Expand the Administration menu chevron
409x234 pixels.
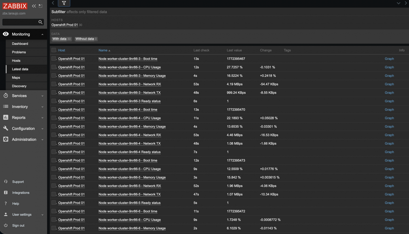pos(42,140)
